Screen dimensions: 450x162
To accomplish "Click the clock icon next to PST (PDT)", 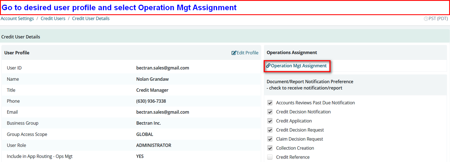I will 426,19.
